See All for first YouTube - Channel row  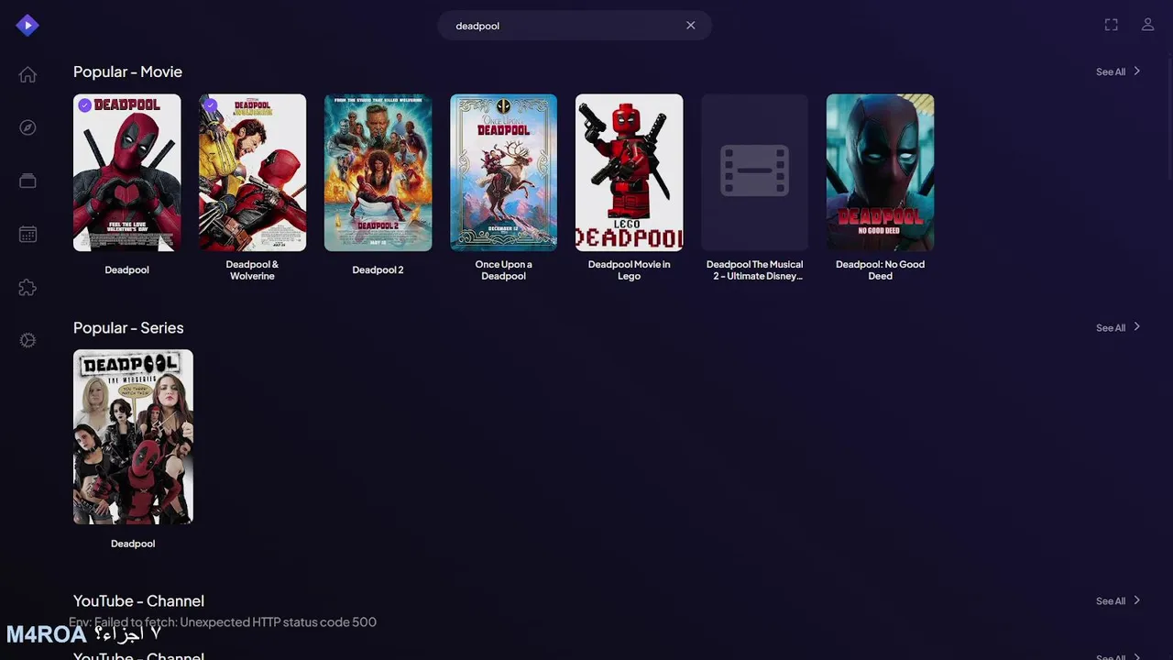(x=1118, y=601)
